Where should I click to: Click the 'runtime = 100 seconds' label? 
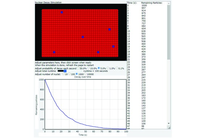click(x=96, y=71)
